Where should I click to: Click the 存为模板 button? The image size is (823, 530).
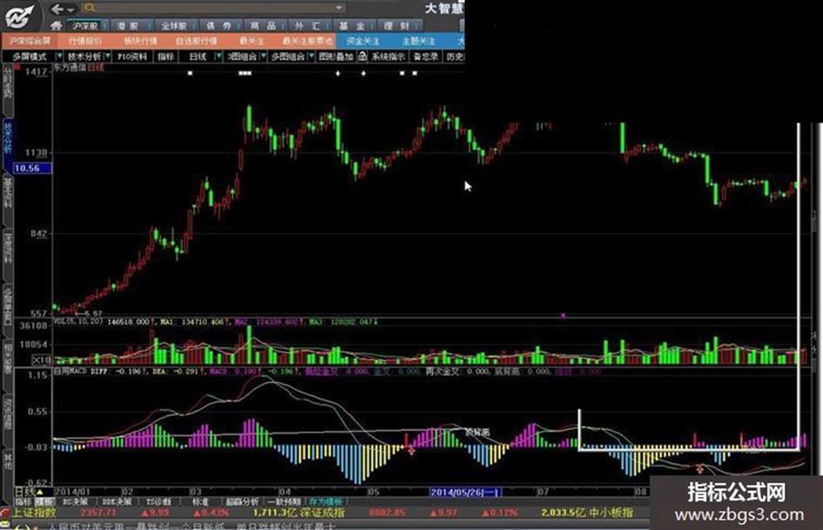327,501
